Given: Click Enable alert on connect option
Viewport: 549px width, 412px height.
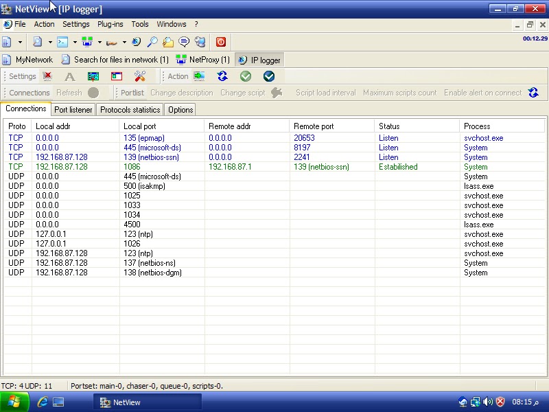Looking at the screenshot, I should tap(483, 92).
